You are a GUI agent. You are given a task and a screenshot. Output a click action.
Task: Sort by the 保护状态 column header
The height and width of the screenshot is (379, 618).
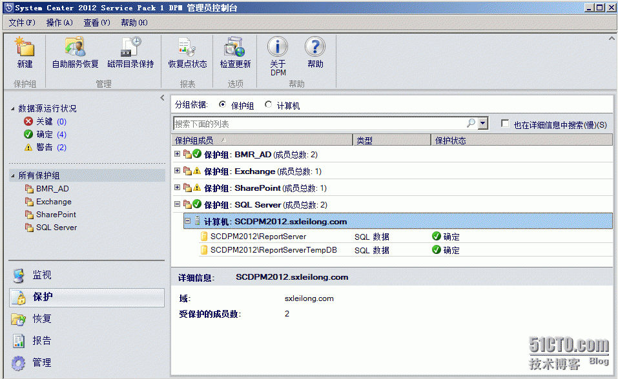point(522,140)
